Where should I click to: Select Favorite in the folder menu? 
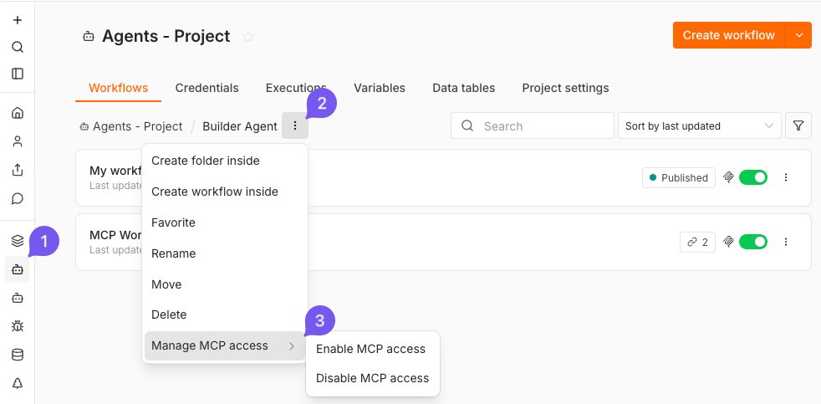click(x=225, y=222)
